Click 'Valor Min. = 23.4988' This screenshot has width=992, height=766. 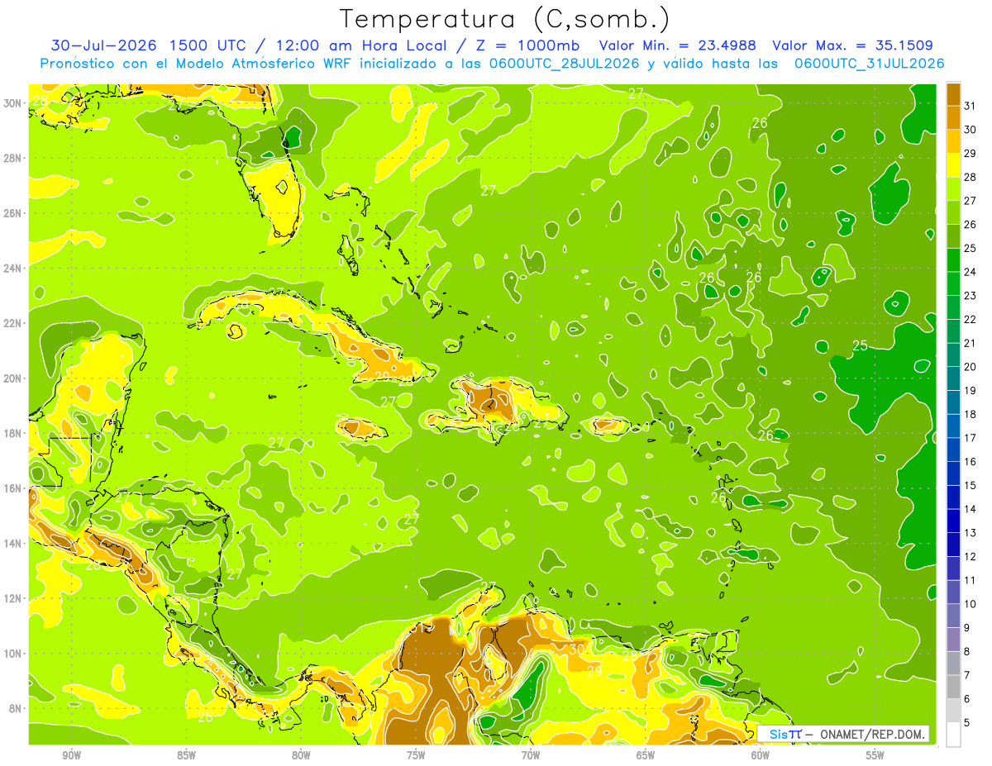(x=678, y=45)
